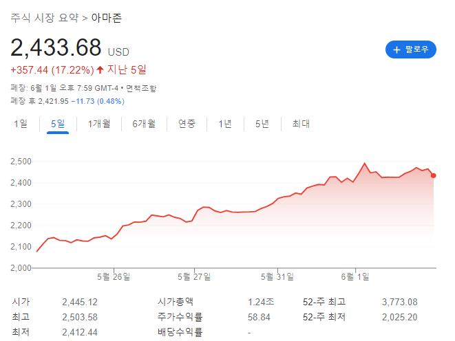Click the 팔로우 follow button
Viewport: 455px width, 341px height.
point(411,49)
